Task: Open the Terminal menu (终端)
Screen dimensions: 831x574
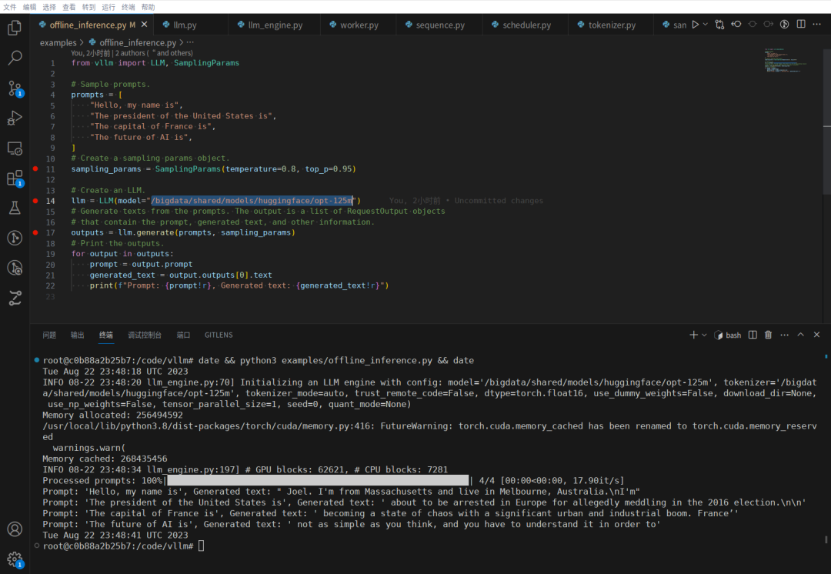Action: tap(128, 7)
